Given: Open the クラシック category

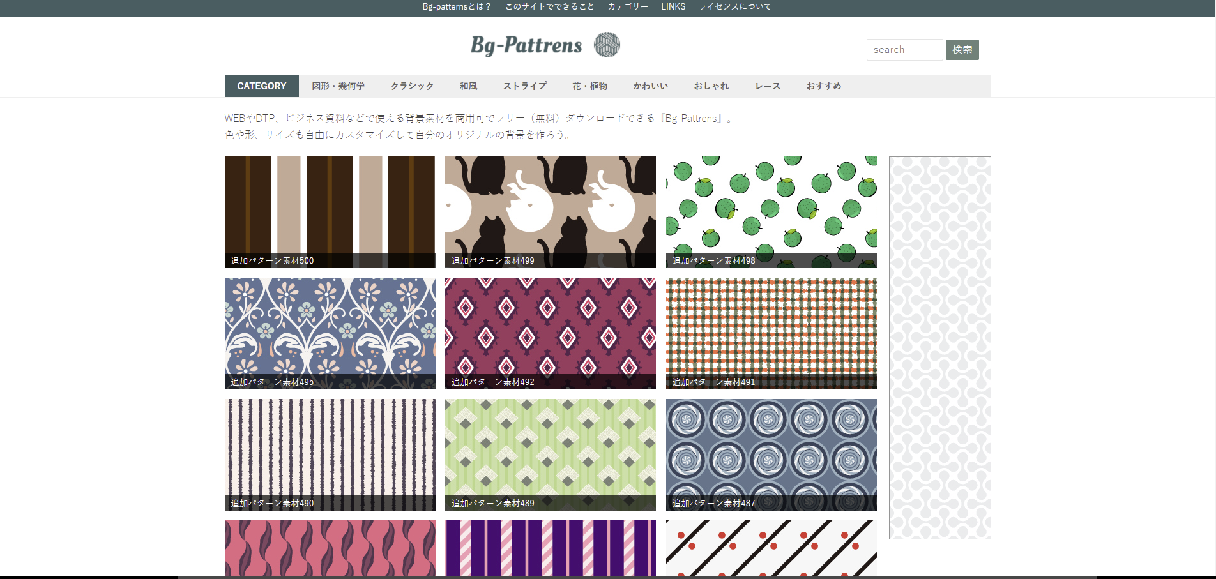Looking at the screenshot, I should [412, 86].
